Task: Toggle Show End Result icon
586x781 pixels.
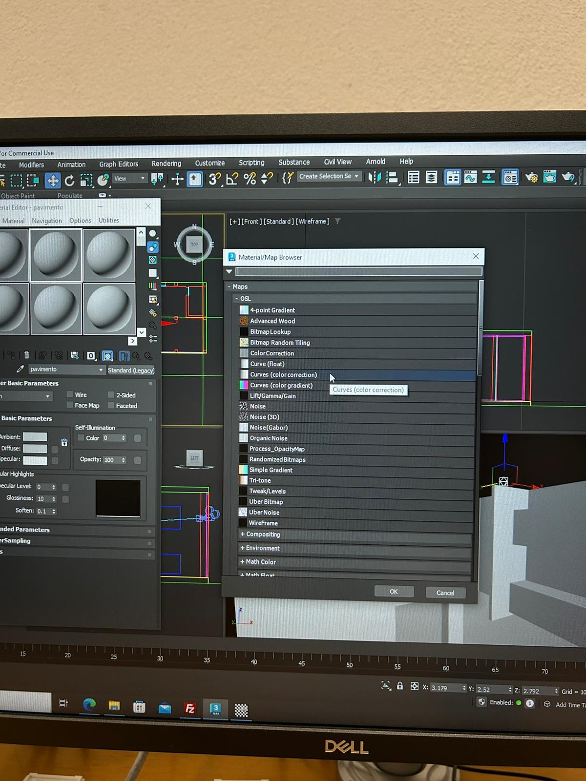Action: click(124, 356)
